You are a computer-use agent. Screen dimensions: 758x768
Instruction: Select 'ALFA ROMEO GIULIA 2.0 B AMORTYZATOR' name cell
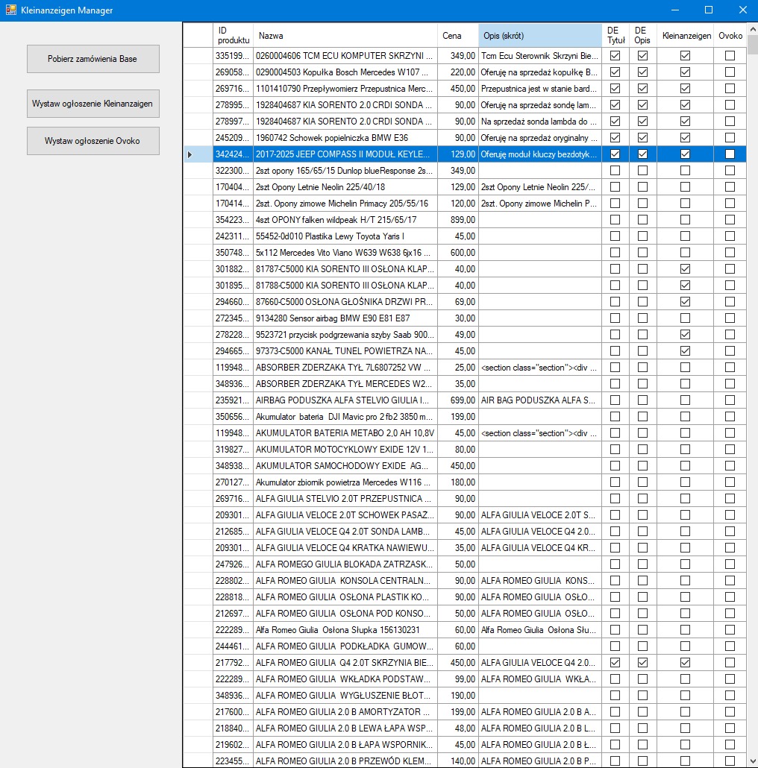[345, 711]
